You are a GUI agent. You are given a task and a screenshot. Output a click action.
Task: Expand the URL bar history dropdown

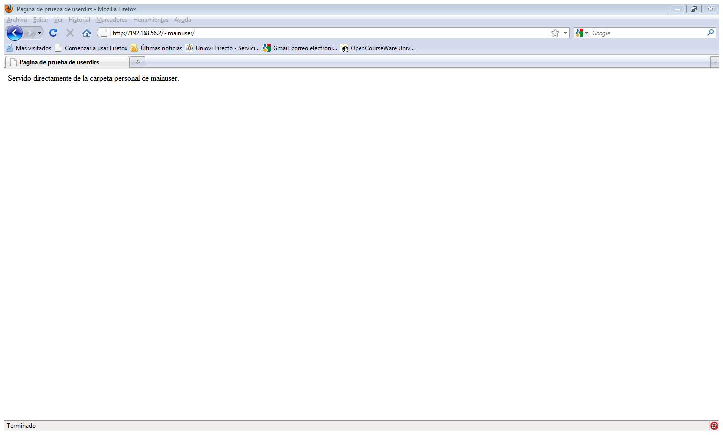pyautogui.click(x=565, y=33)
